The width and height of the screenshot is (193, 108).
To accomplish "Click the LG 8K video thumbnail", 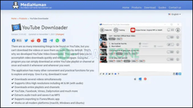I will click(103, 60).
